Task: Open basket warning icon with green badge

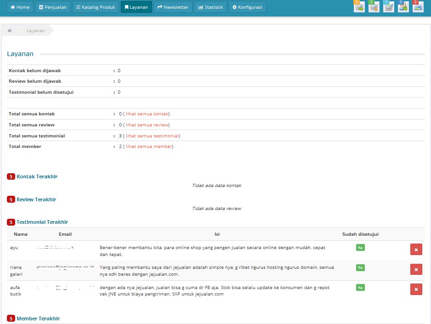Action: pos(374,7)
